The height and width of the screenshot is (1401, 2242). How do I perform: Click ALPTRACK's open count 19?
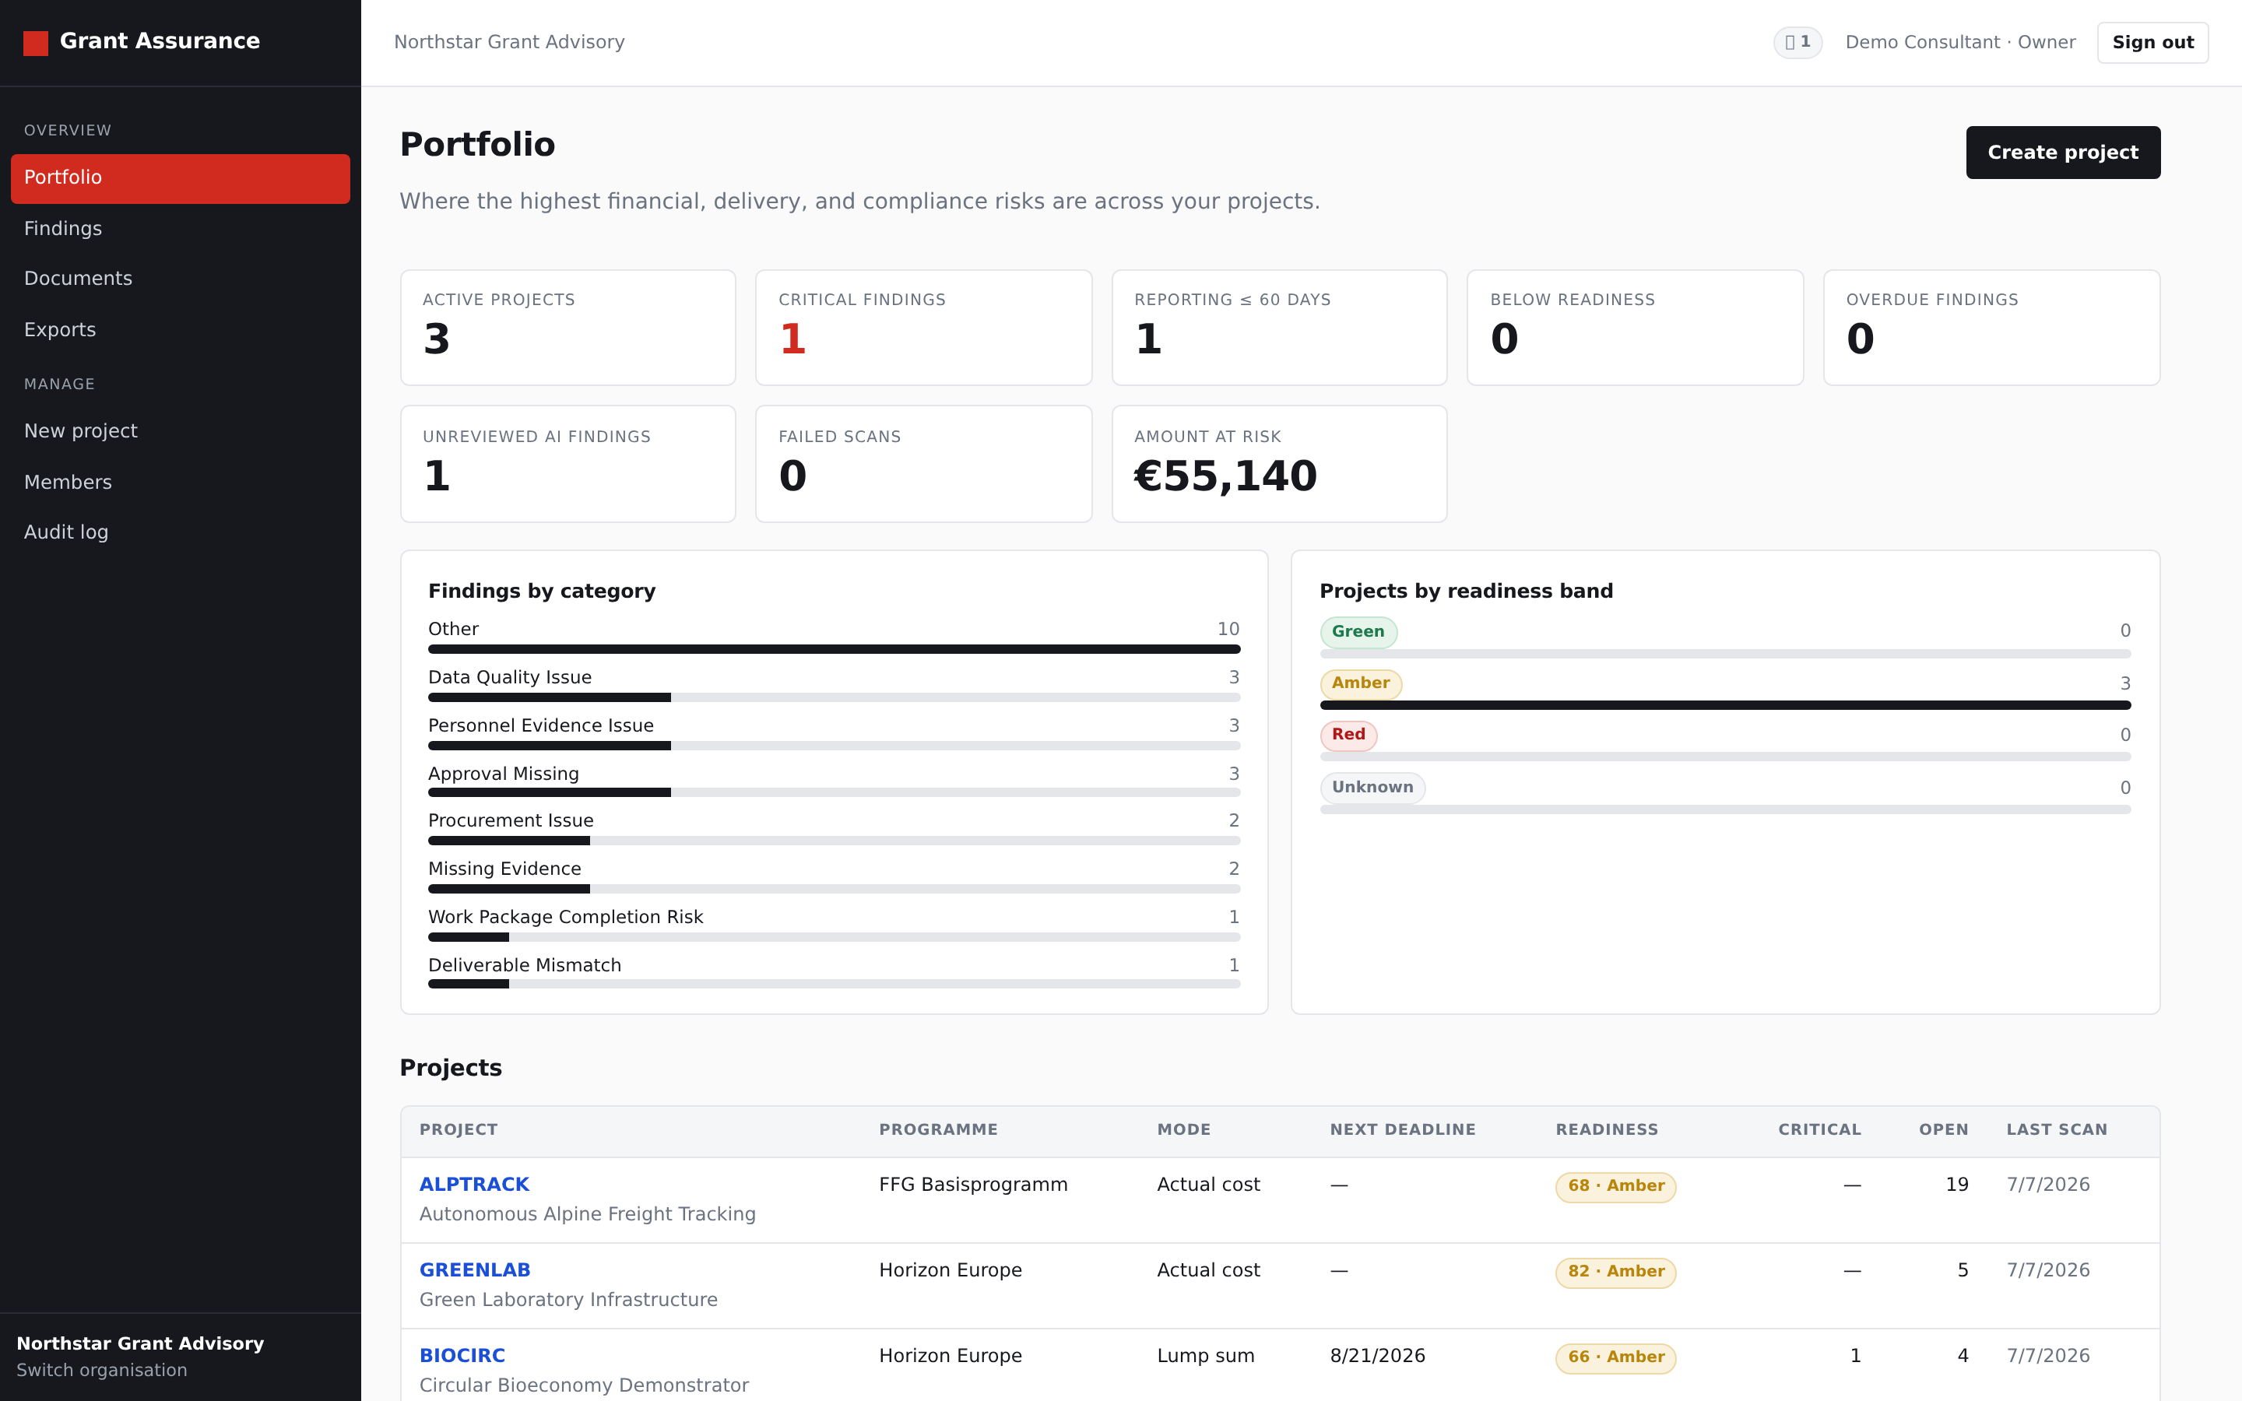[x=1956, y=1185]
